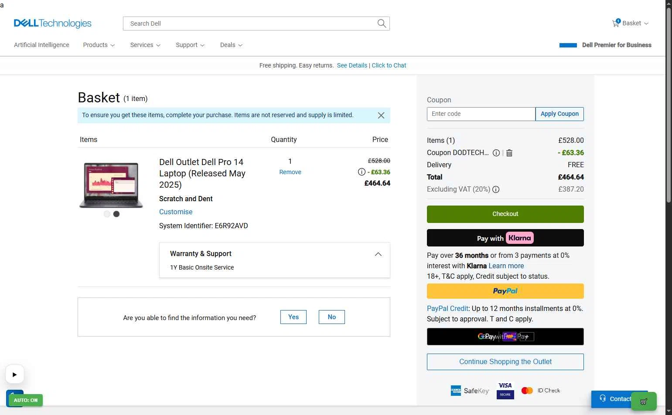
Task: Click the Amex SafeKey logo
Action: (470, 391)
